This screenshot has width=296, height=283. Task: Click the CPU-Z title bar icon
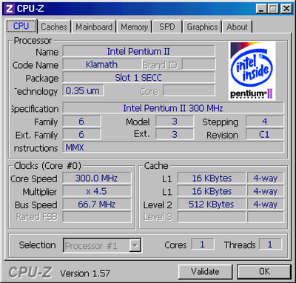(x=9, y=9)
